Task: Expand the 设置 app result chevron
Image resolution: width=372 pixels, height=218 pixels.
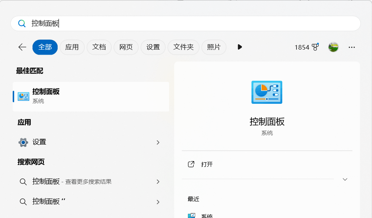Action: pos(158,142)
